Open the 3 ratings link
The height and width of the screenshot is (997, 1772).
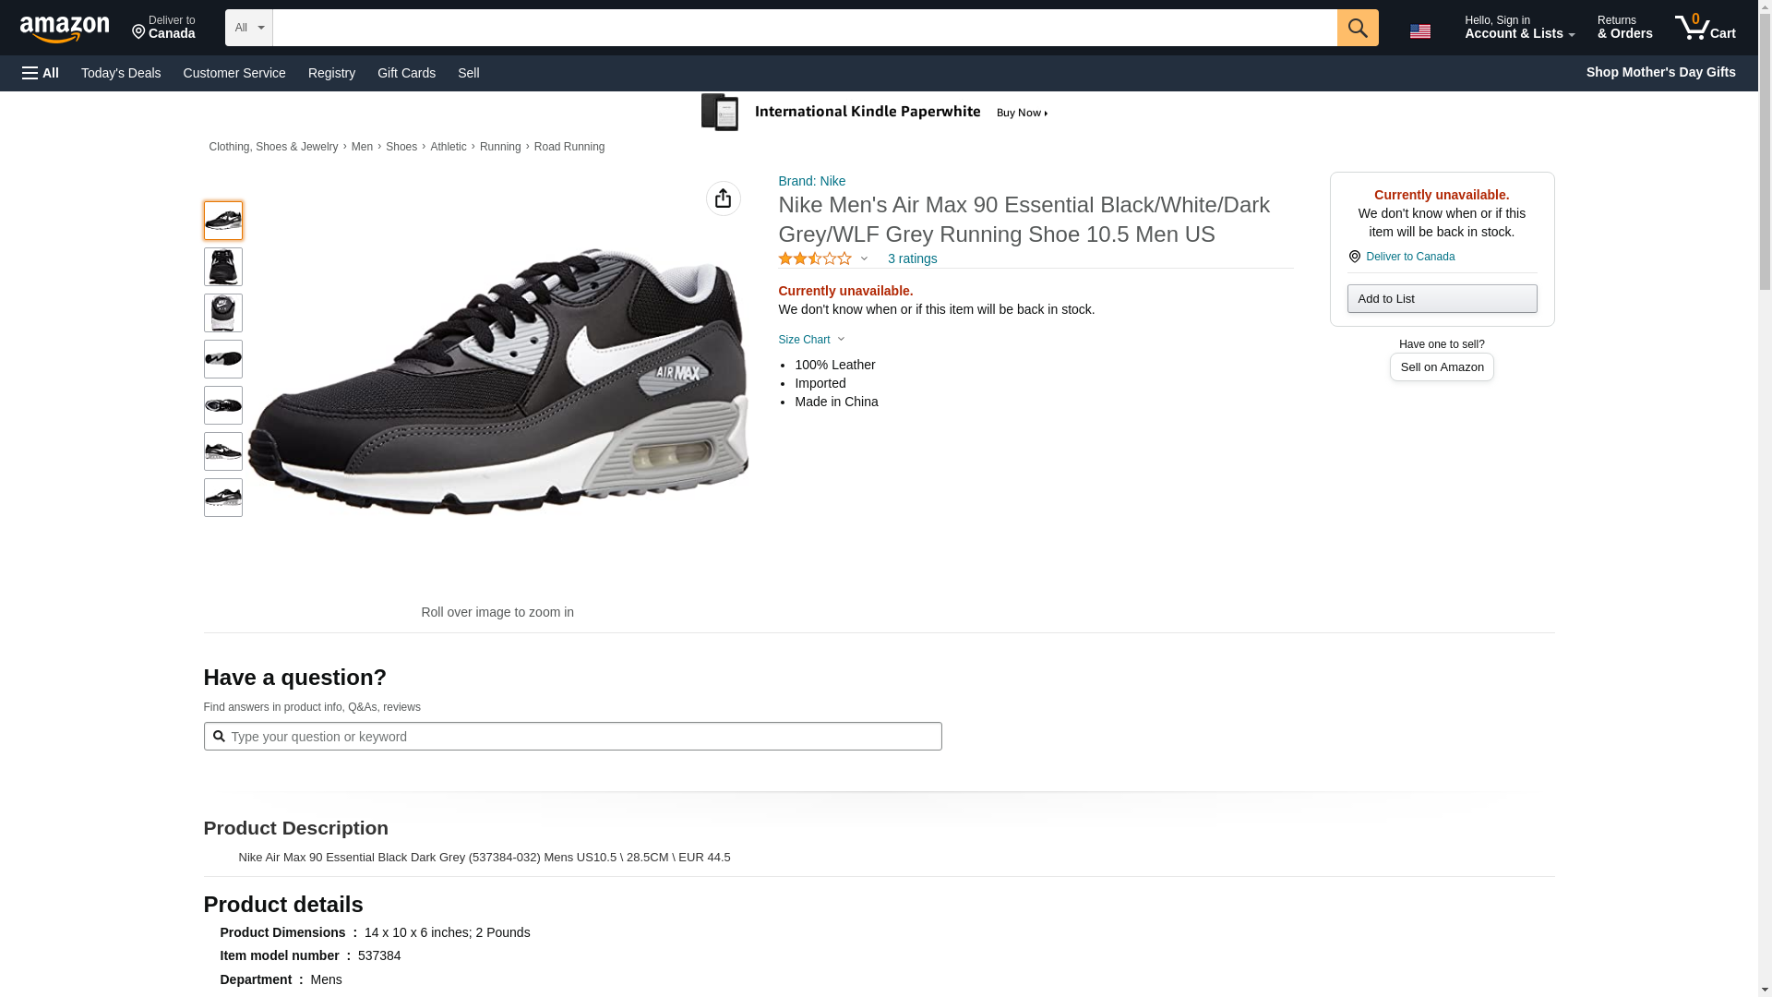912,259
